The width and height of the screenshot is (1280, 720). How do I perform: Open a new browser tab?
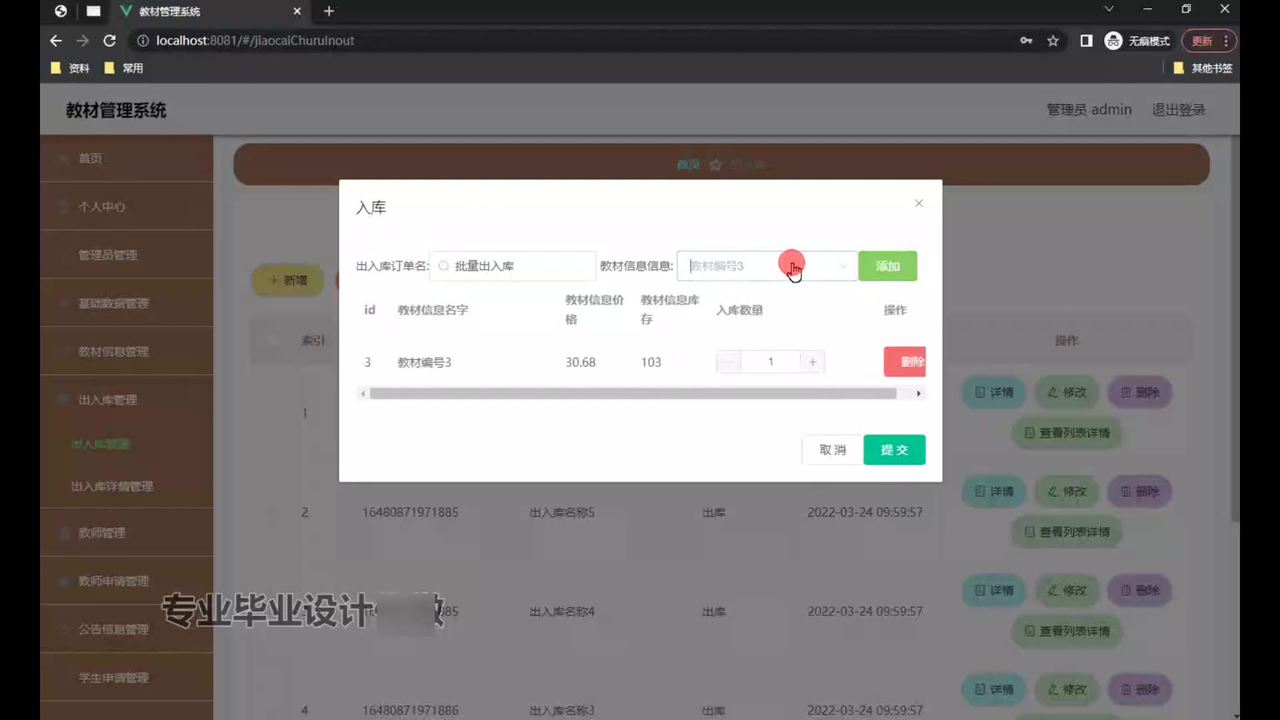tap(329, 11)
